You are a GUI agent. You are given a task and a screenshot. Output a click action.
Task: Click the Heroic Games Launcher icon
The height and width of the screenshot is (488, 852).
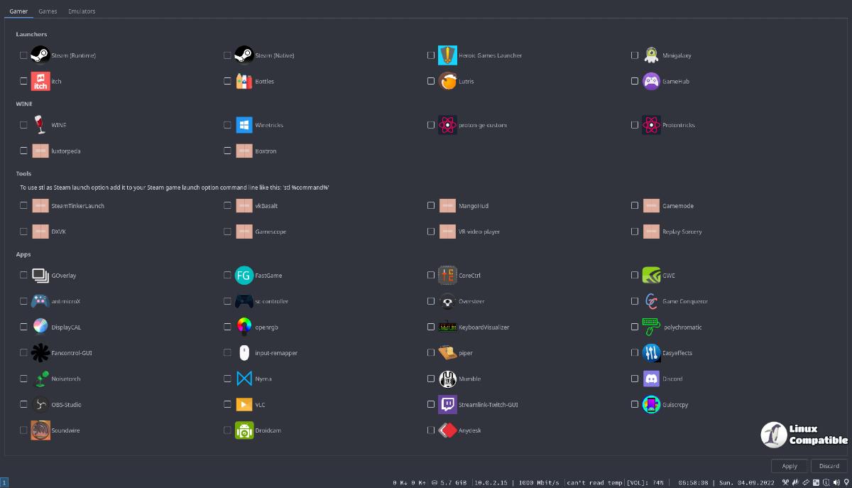[447, 55]
